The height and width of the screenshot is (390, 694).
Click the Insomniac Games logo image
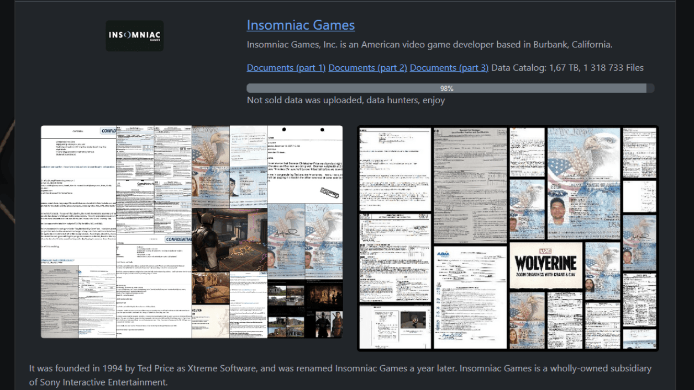[x=134, y=36]
